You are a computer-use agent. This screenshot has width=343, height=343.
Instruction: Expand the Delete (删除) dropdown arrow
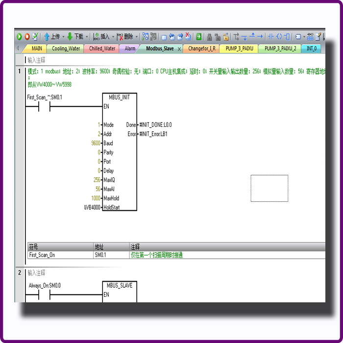coord(136,37)
